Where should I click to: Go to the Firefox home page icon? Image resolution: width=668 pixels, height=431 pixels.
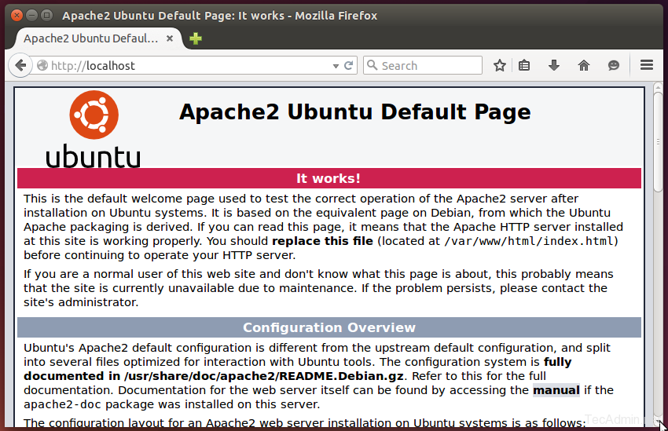583,66
